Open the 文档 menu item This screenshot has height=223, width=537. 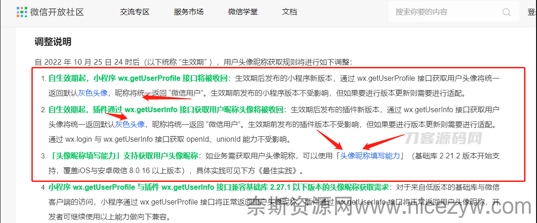coord(290,12)
